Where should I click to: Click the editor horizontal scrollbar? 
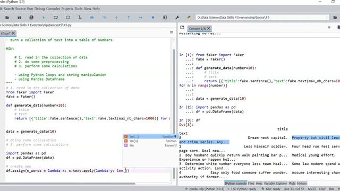click(x=67, y=184)
